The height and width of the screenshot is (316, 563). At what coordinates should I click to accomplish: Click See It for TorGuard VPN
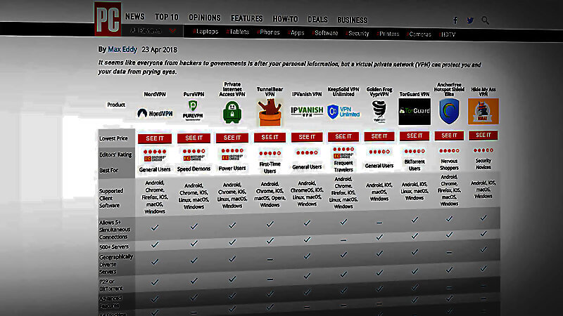415,136
